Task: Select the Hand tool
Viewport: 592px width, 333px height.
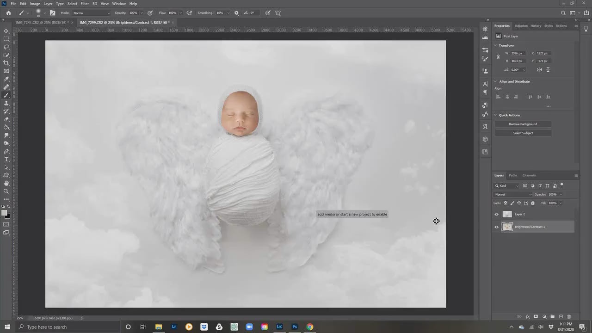Action: tap(6, 183)
